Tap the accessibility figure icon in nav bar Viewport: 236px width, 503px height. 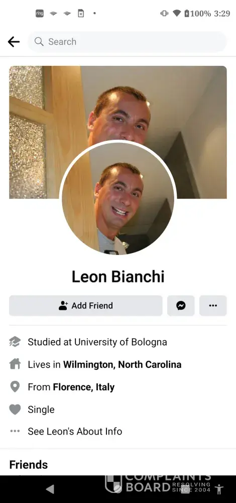coord(219,489)
